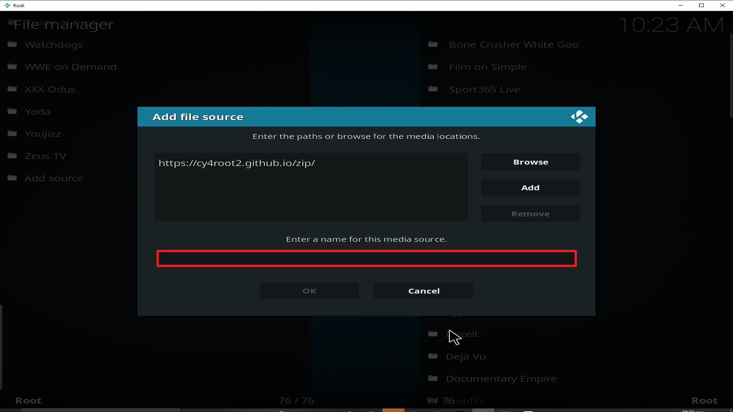This screenshot has width=733, height=412.
Task: Select the Zeus TV entry text
Action: pyautogui.click(x=45, y=156)
